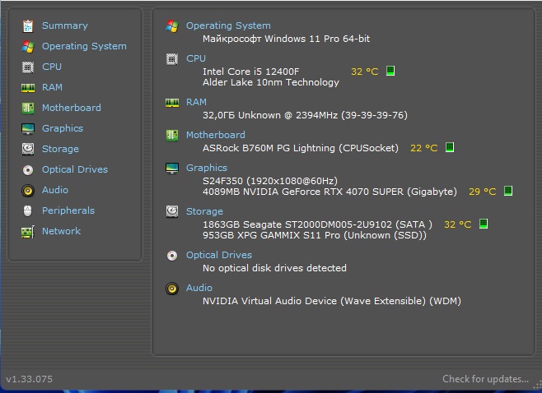542x393 pixels.
Task: Click the Audio speaker icon in sidebar
Action: click(28, 191)
